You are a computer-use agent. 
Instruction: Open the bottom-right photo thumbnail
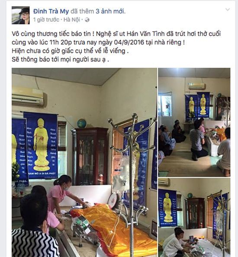tap(194, 218)
